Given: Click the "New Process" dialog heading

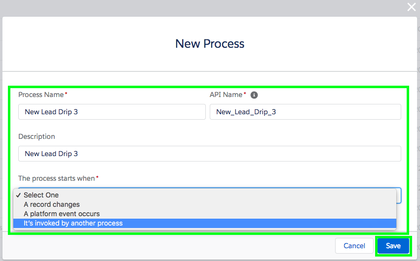Looking at the screenshot, I should pyautogui.click(x=210, y=43).
